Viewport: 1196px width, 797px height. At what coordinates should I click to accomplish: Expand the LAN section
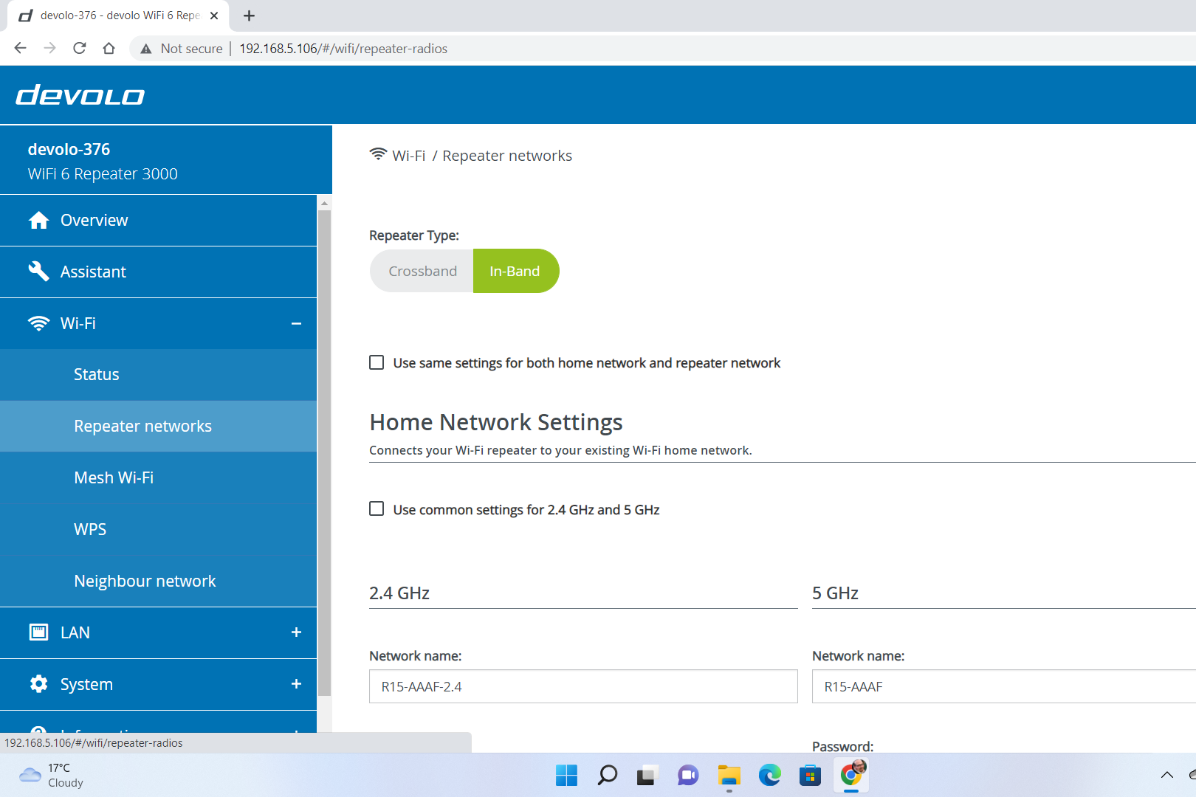tap(297, 632)
